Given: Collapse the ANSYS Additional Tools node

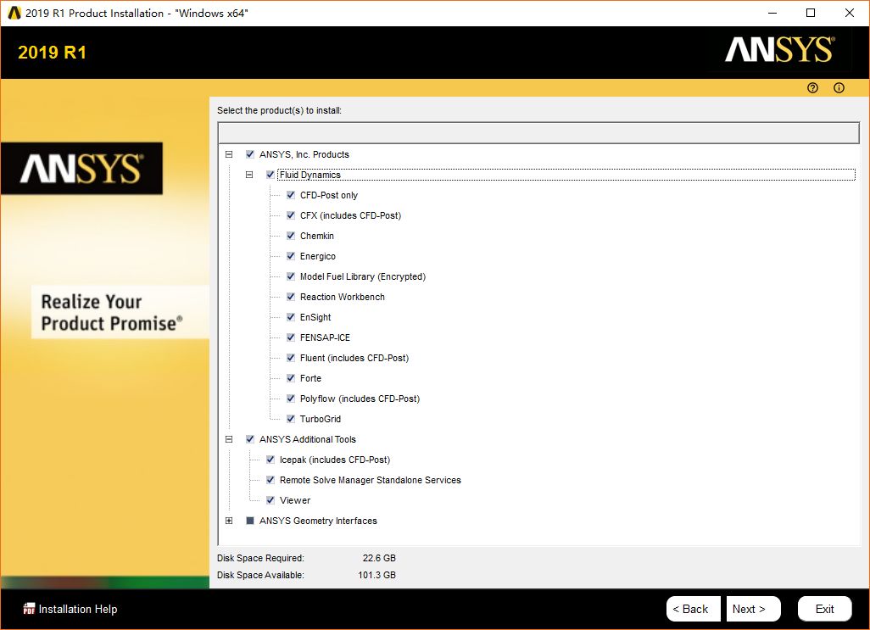Looking at the screenshot, I should tap(229, 439).
